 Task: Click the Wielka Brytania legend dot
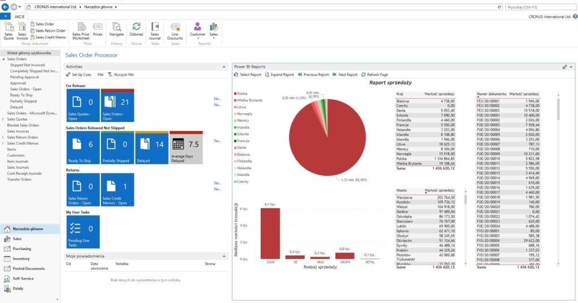click(235, 100)
